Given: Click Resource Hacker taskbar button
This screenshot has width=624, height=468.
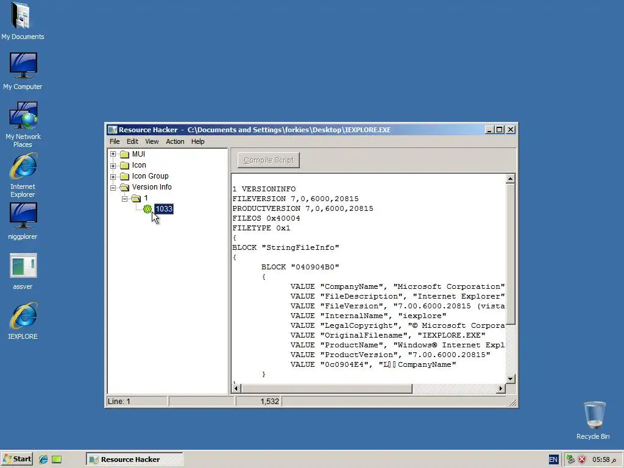Looking at the screenshot, I should click(x=135, y=459).
